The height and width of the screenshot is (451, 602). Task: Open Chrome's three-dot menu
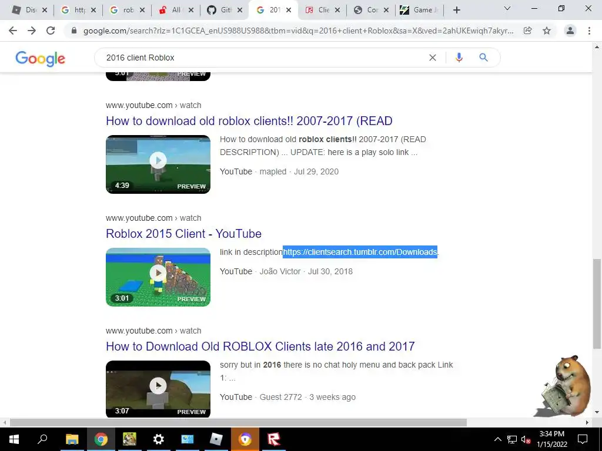589,31
